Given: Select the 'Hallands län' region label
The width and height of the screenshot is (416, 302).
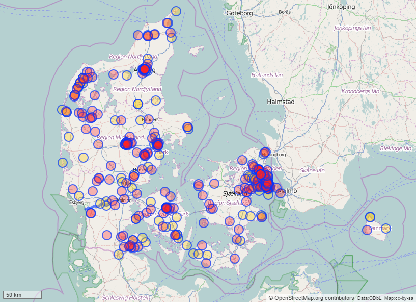Looking at the screenshot, I should click(x=267, y=75).
